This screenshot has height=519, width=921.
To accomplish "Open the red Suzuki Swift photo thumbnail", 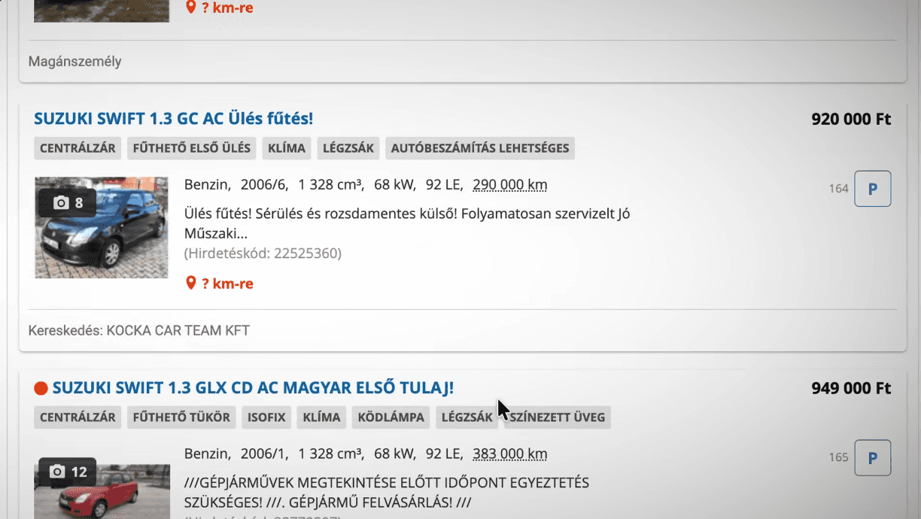I will tap(102, 491).
